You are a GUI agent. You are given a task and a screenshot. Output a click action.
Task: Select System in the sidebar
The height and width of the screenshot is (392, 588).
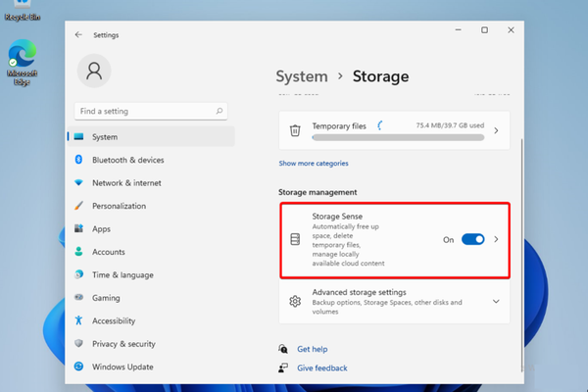coord(105,137)
